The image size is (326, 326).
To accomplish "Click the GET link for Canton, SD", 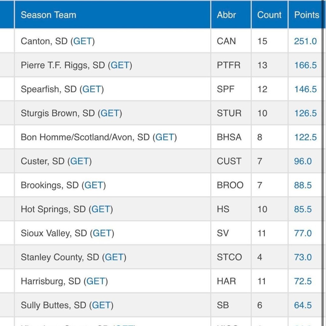I will pos(82,41).
